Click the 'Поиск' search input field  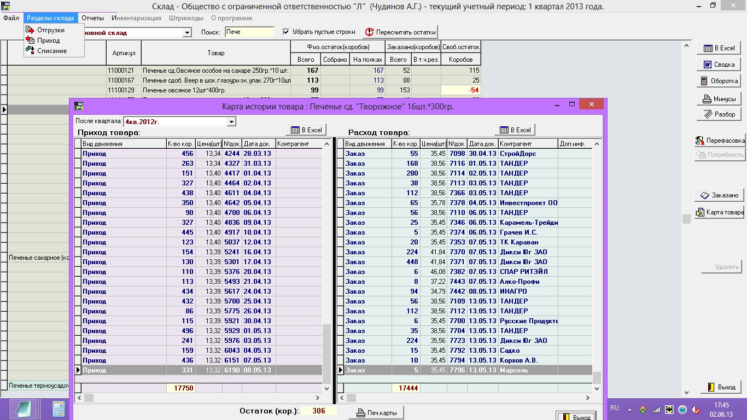249,32
